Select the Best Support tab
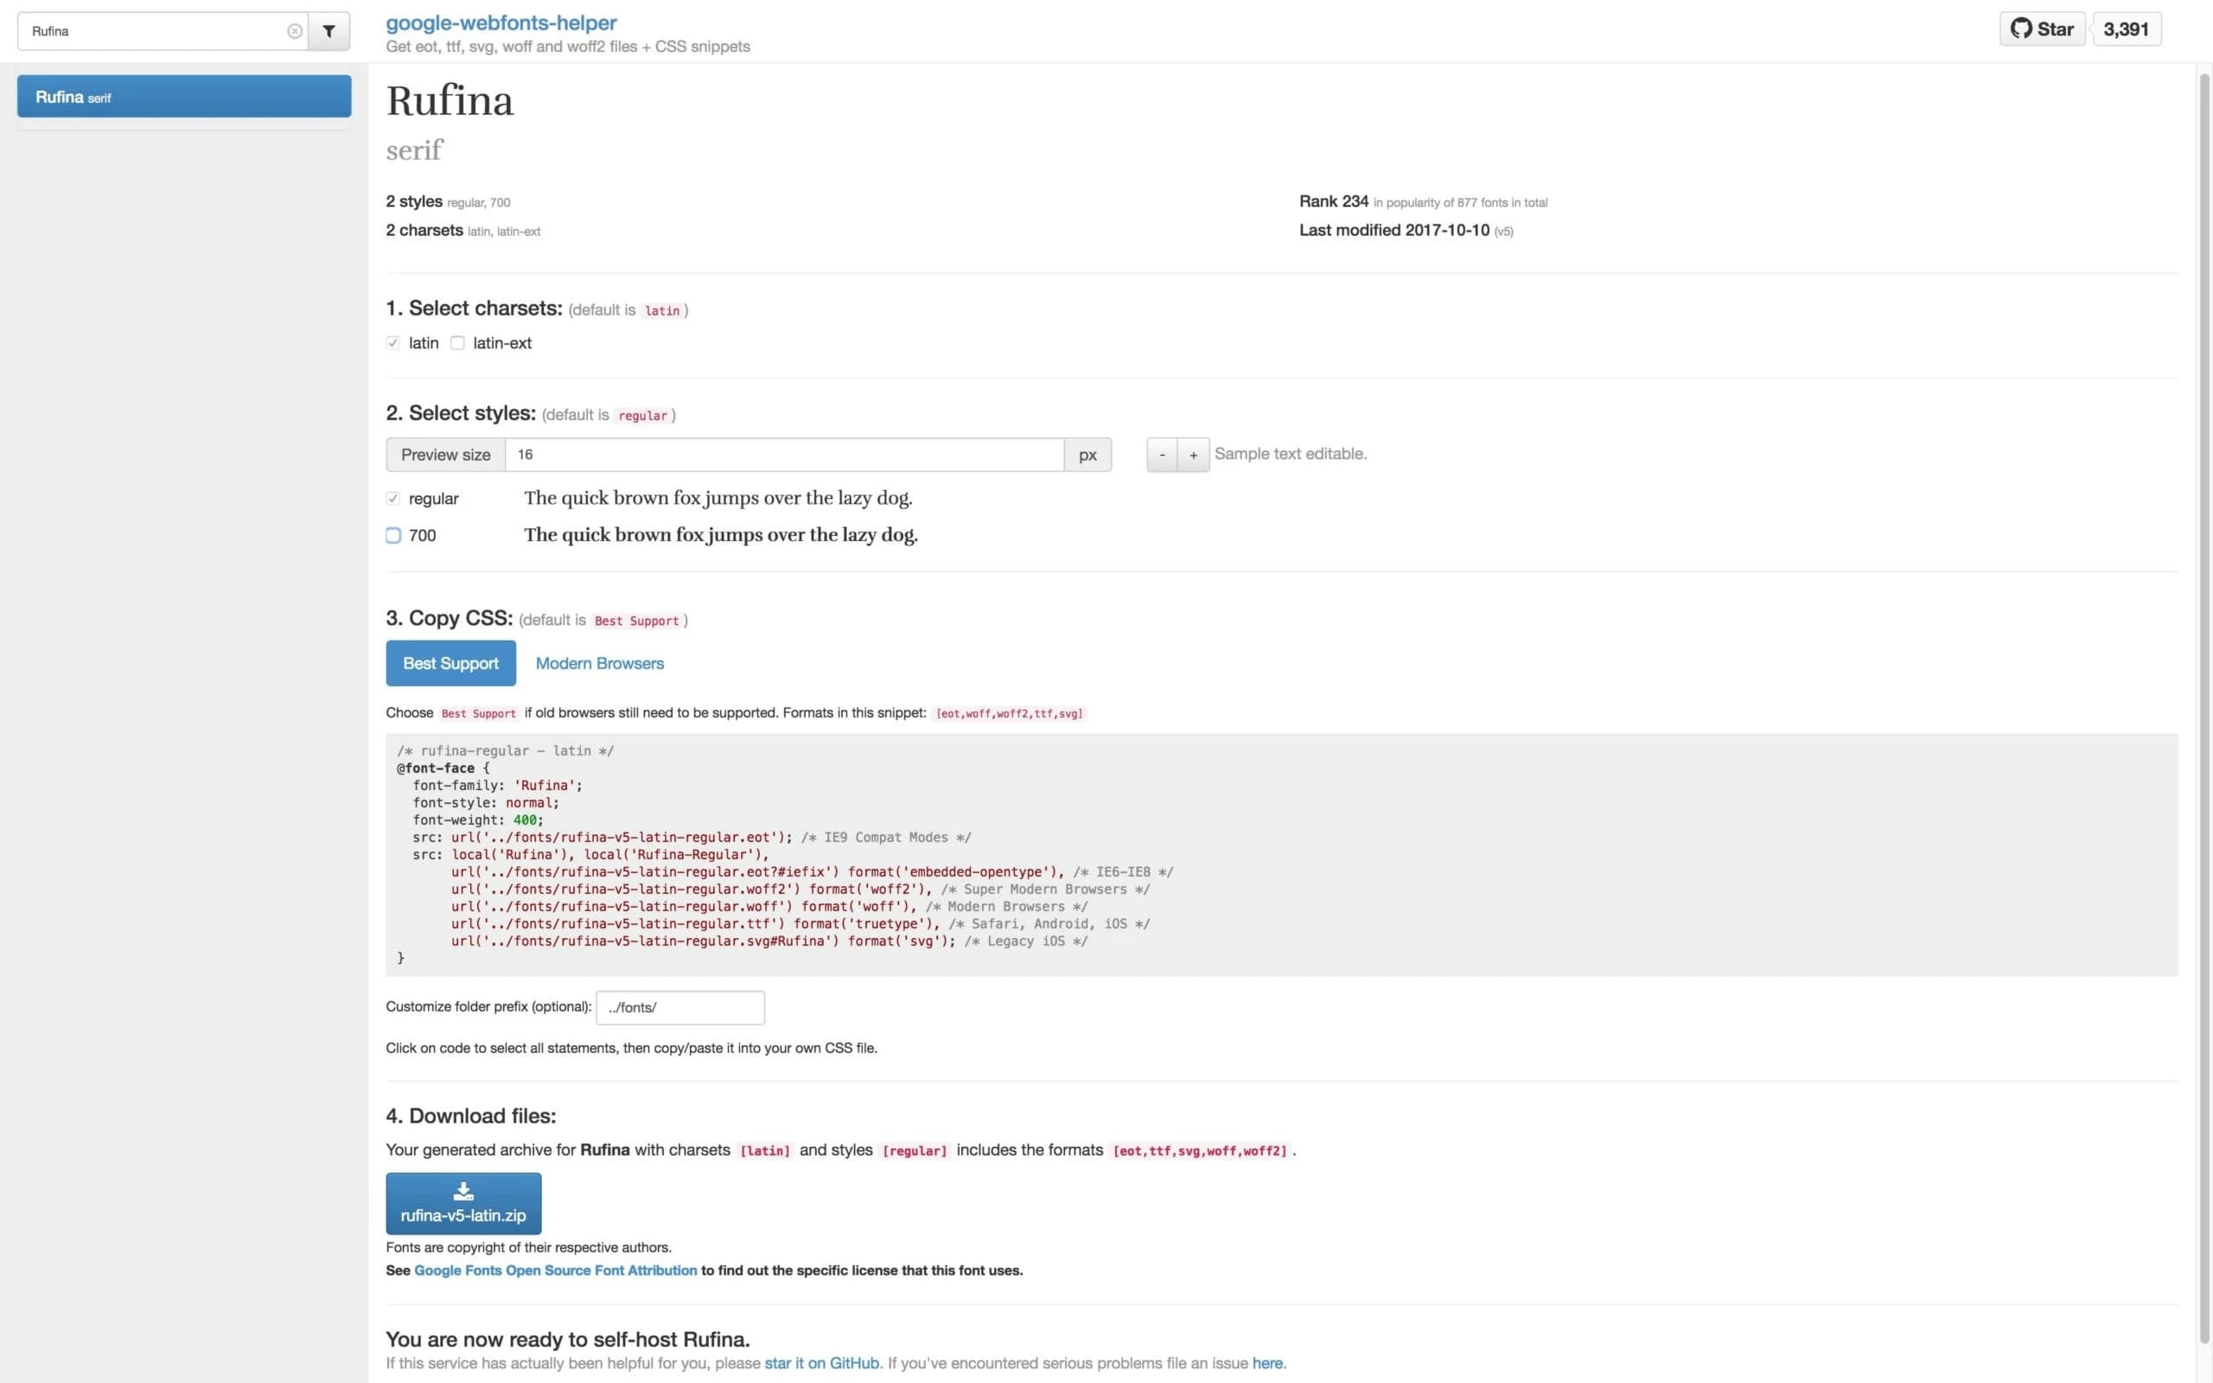Viewport: 2213px width, 1383px height. coord(451,662)
